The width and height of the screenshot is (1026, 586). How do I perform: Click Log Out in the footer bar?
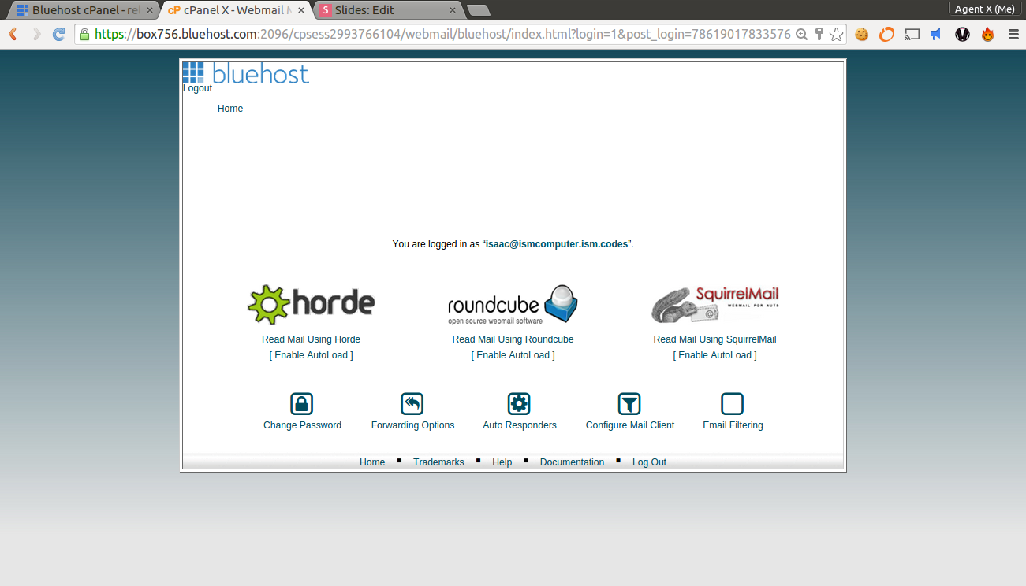coord(649,462)
